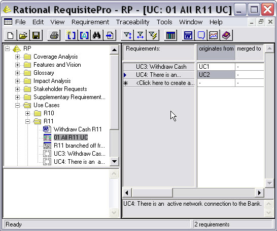Click the binoculars find icon

[x=96, y=35]
